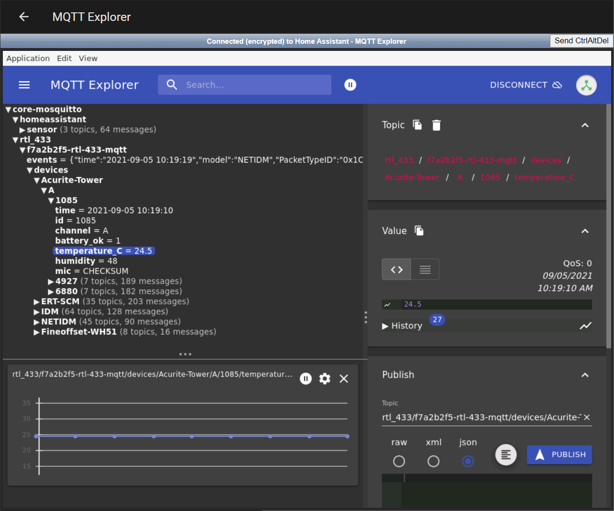Open the green network avatar icon
614x511 pixels.
coord(586,85)
